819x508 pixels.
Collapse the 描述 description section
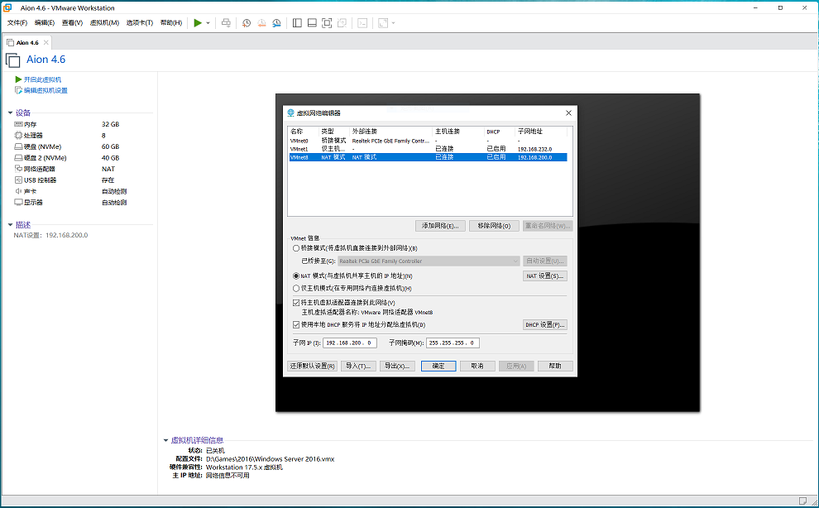(x=10, y=224)
